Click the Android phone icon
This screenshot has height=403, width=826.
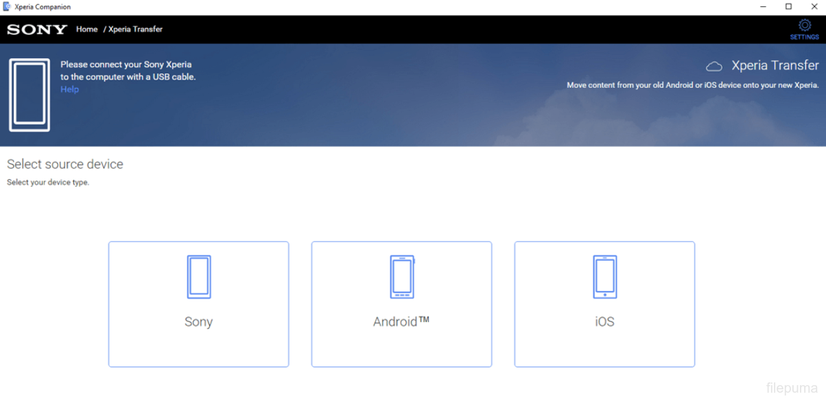pyautogui.click(x=402, y=277)
